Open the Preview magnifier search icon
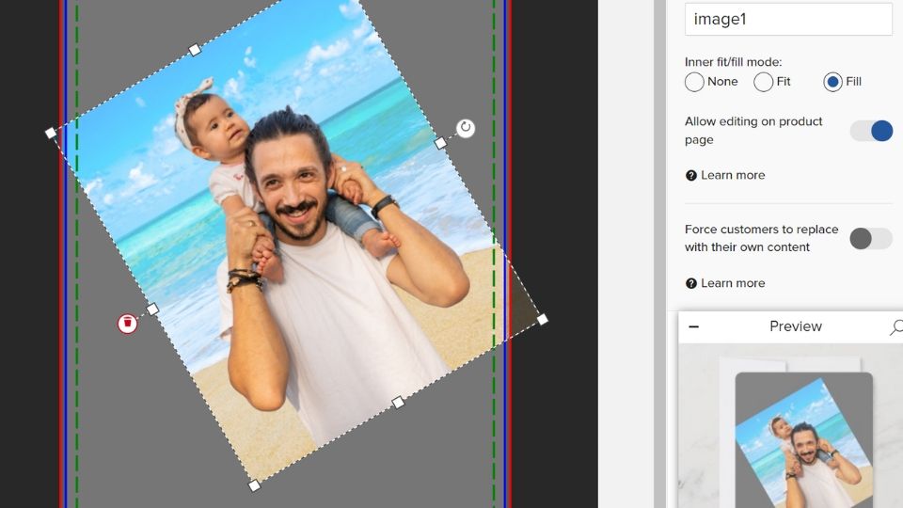 coord(895,326)
